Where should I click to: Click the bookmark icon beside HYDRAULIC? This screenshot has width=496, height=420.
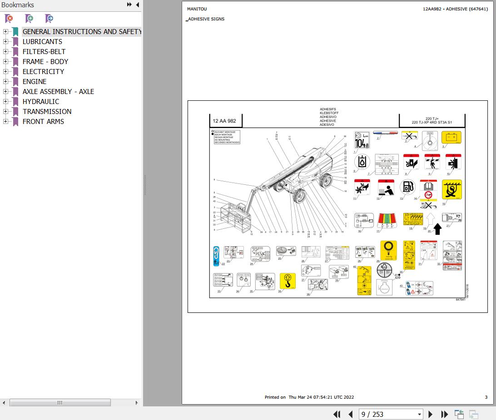click(x=15, y=102)
